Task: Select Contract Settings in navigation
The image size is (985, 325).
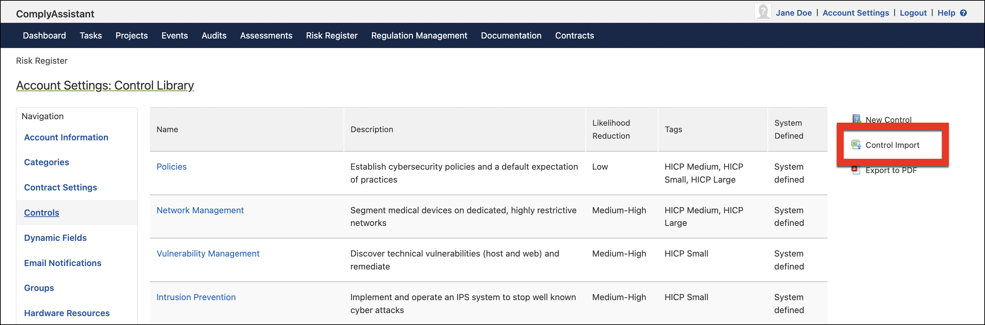Action: 60,188
